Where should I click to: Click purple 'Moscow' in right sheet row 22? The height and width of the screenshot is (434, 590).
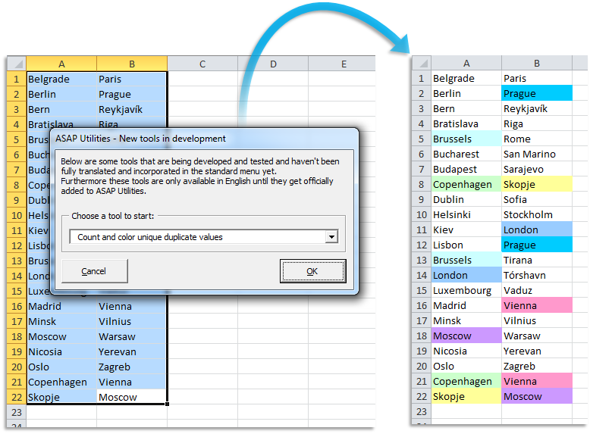[x=537, y=396]
